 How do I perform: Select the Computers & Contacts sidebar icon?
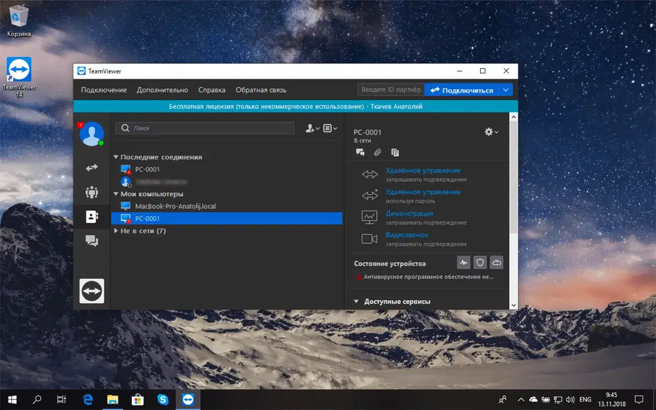pos(92,216)
